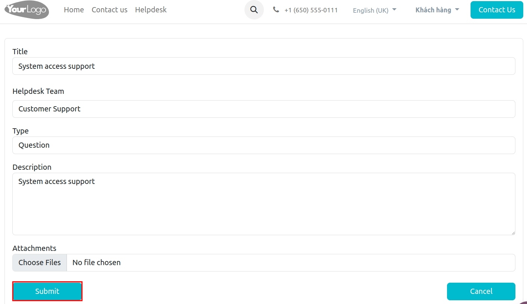Expand the English (UK) language dropdown
This screenshot has width=527, height=304.
[x=375, y=10]
